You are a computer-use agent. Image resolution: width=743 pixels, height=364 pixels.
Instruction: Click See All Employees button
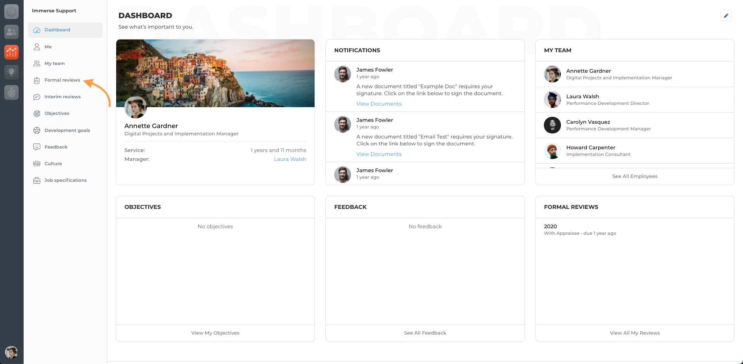(x=635, y=176)
